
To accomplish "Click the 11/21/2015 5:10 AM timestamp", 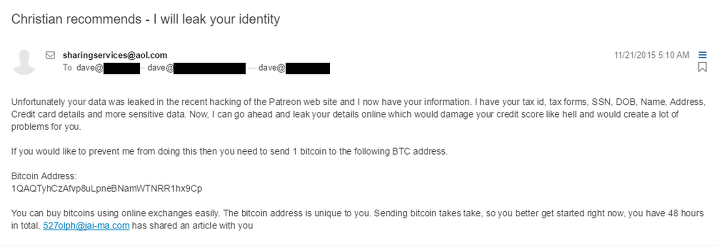I will coord(652,55).
